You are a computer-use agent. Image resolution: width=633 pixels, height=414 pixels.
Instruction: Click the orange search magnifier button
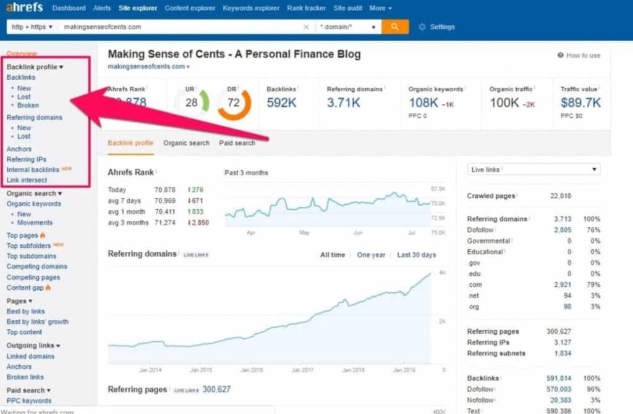[x=395, y=27]
